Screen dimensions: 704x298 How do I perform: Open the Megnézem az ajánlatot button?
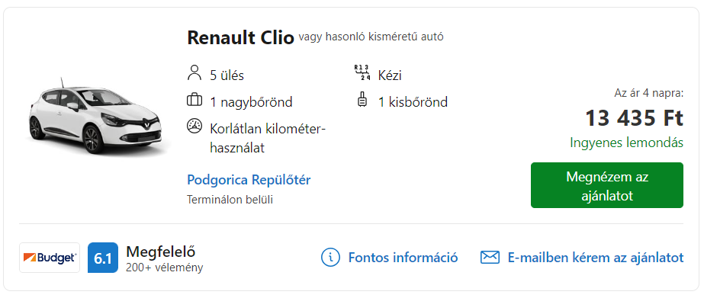point(607,185)
